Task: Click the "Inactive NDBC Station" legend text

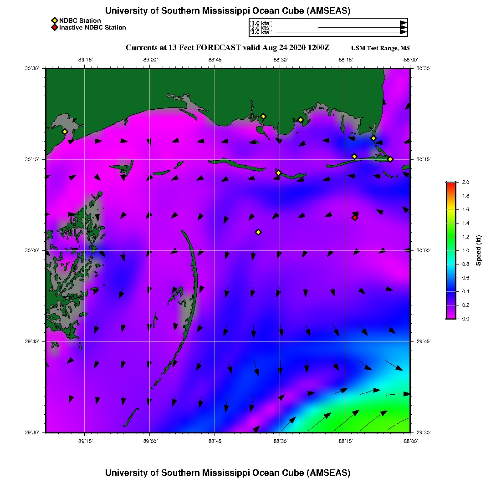Action: point(92,27)
